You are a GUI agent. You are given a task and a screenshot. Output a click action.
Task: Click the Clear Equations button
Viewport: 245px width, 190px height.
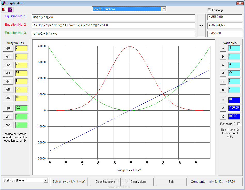point(105,182)
